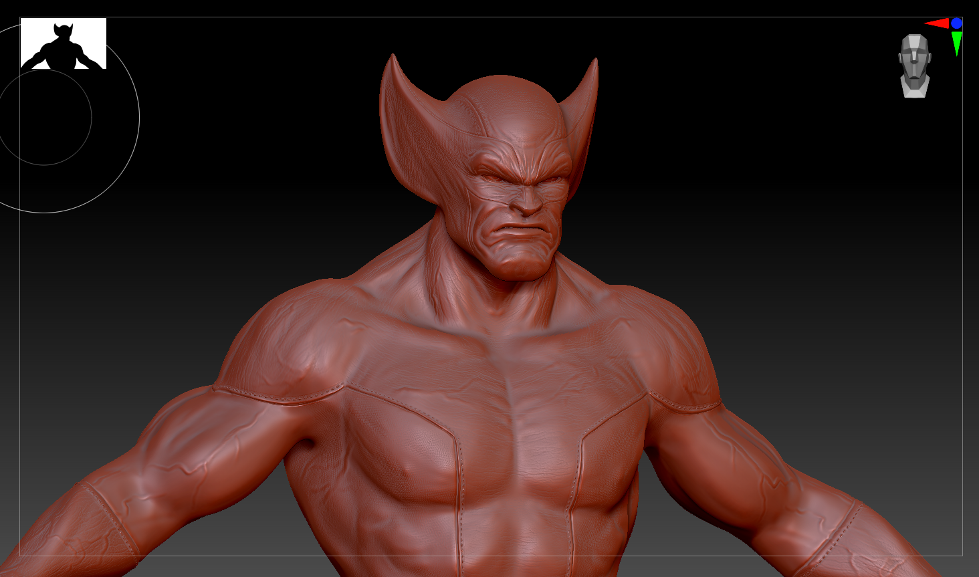
Task: Click the CamView head orientation gizmo
Action: (915, 66)
